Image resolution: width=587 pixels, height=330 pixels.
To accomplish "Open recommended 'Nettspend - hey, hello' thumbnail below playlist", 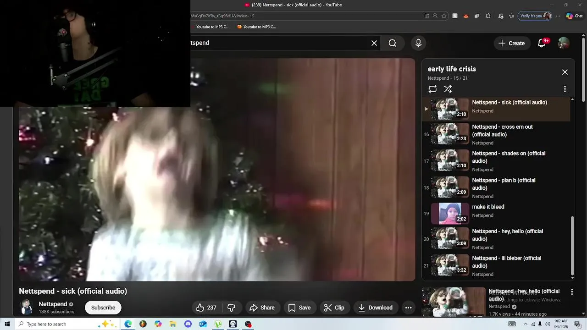I will coord(454,302).
